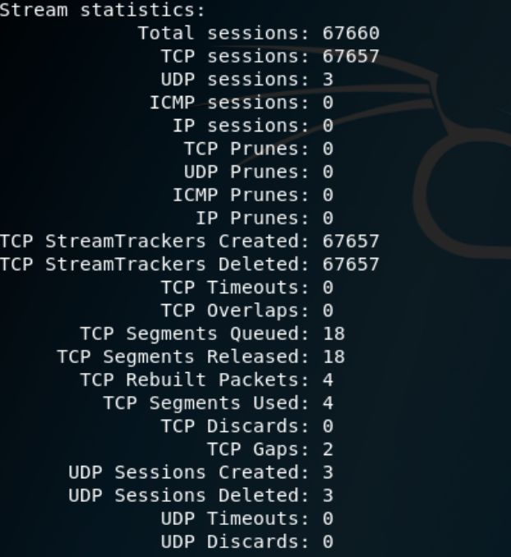This screenshot has width=511, height=557.
Task: Click the 'ICMP Prunes' line
Action: (x=253, y=195)
